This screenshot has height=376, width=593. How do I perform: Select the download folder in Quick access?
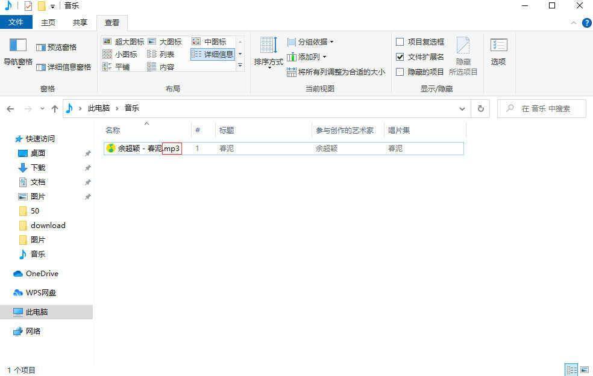48,225
